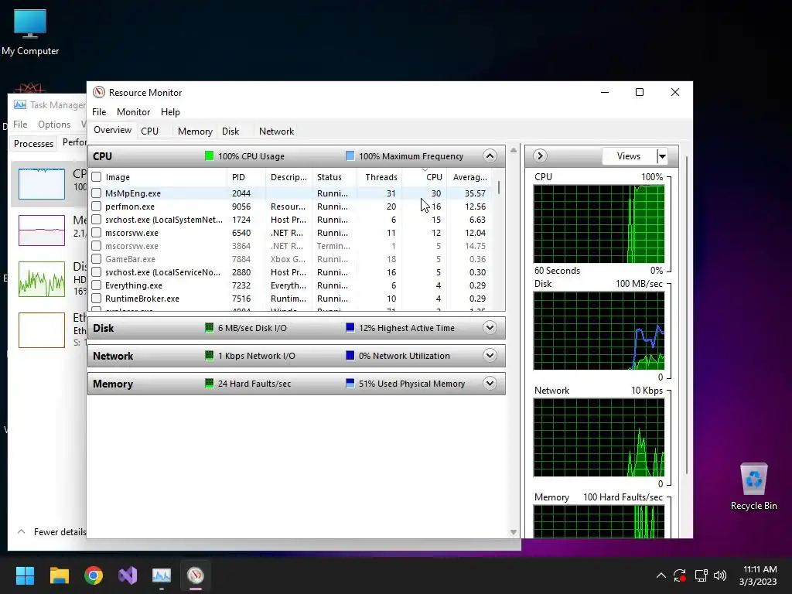Switch to the Memory tab

pyautogui.click(x=195, y=131)
